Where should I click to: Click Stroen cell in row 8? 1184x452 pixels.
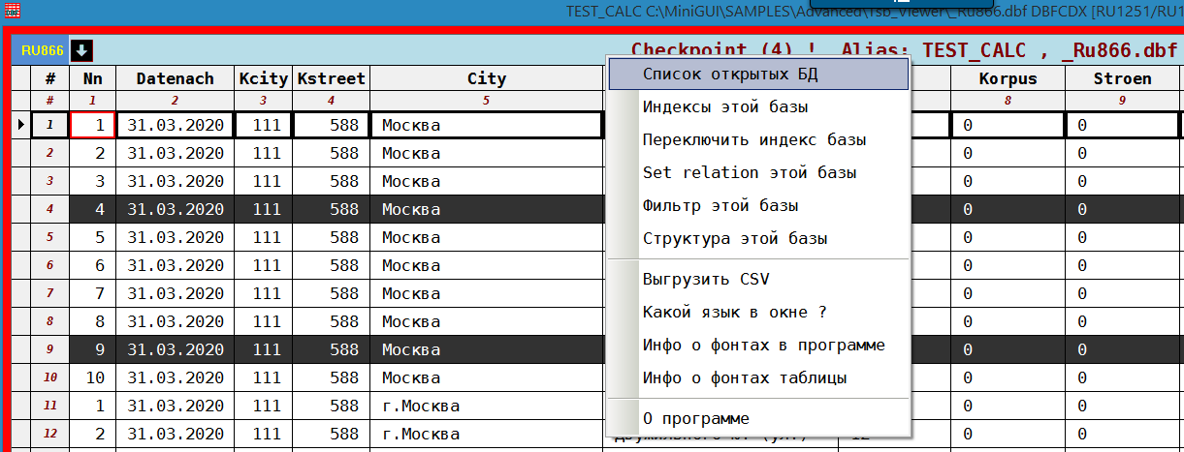tap(1123, 320)
